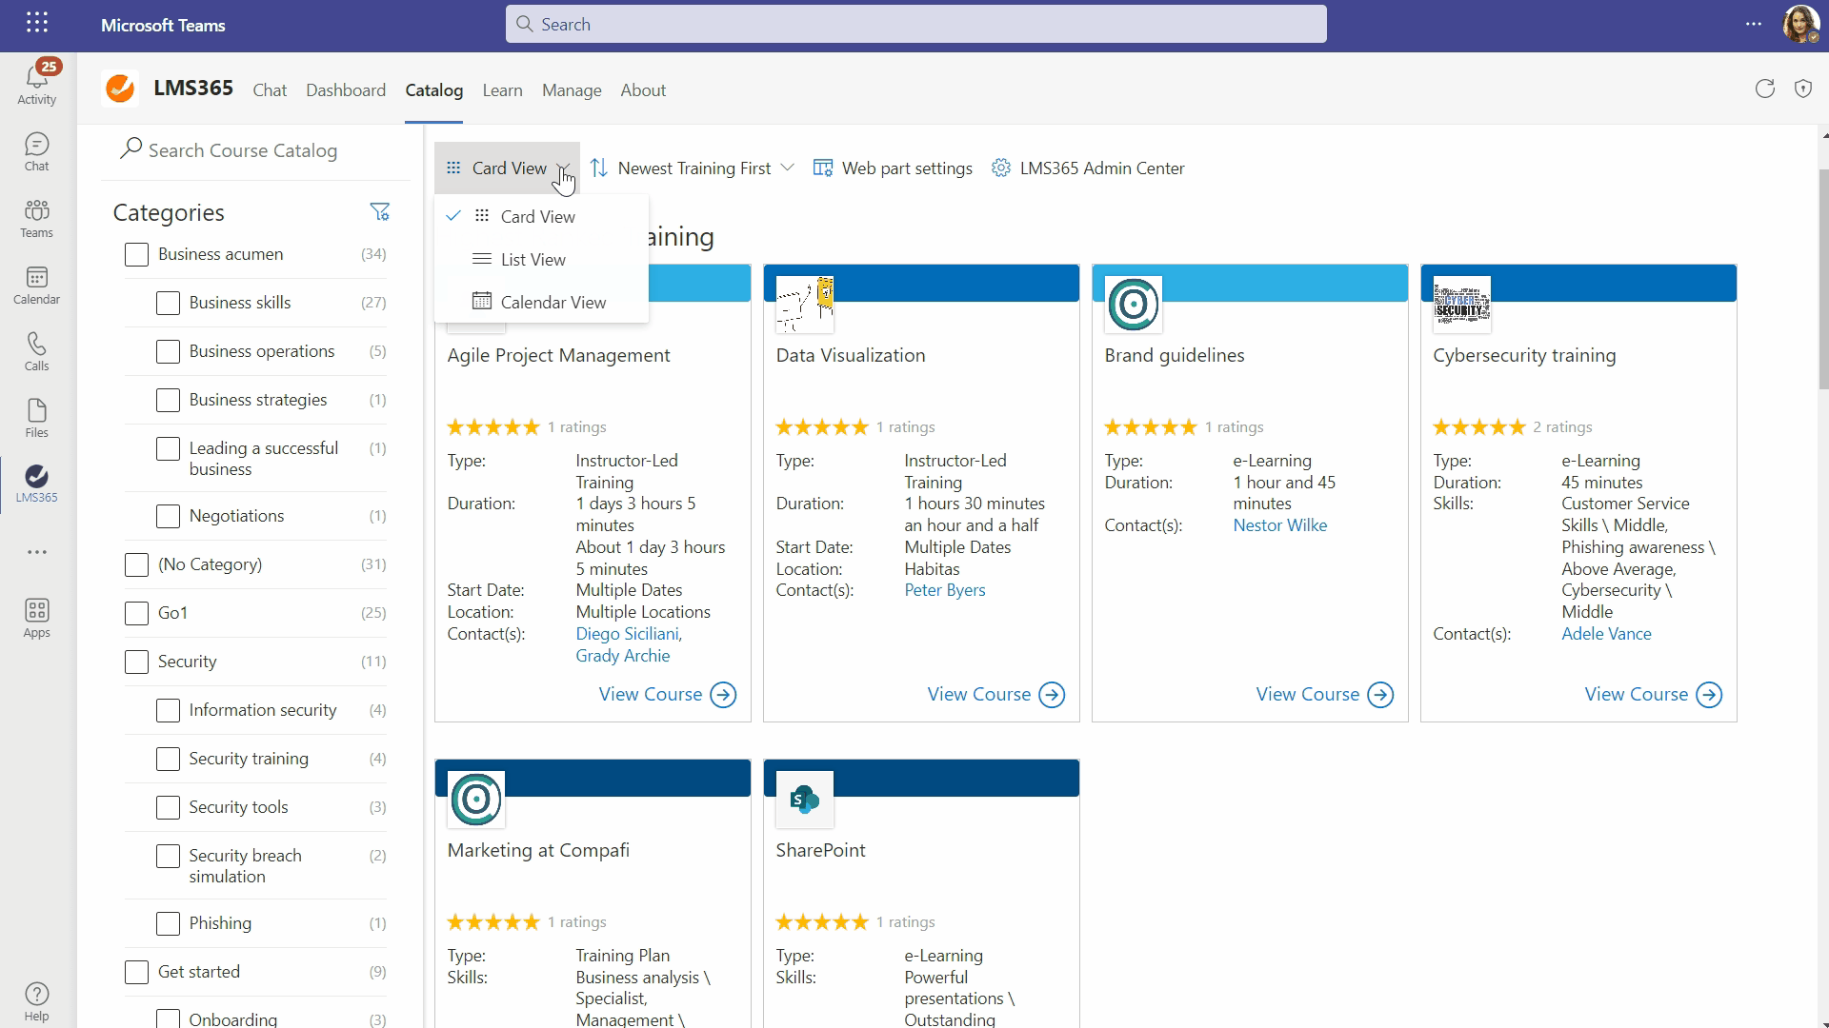This screenshot has height=1028, width=1829.
Task: Select LMS365 app in left rail
Action: [37, 484]
